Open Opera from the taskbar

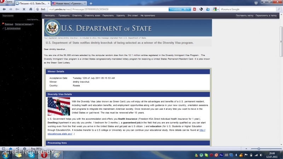point(44,155)
